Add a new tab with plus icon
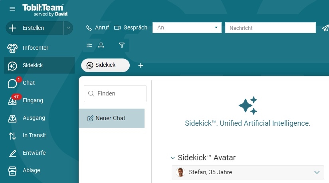 pyautogui.click(x=141, y=66)
